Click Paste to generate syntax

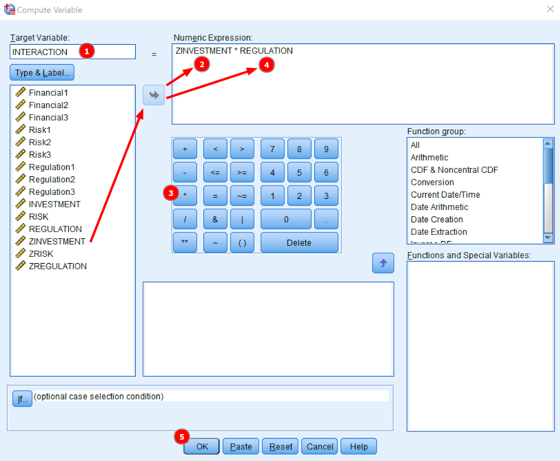(x=240, y=446)
